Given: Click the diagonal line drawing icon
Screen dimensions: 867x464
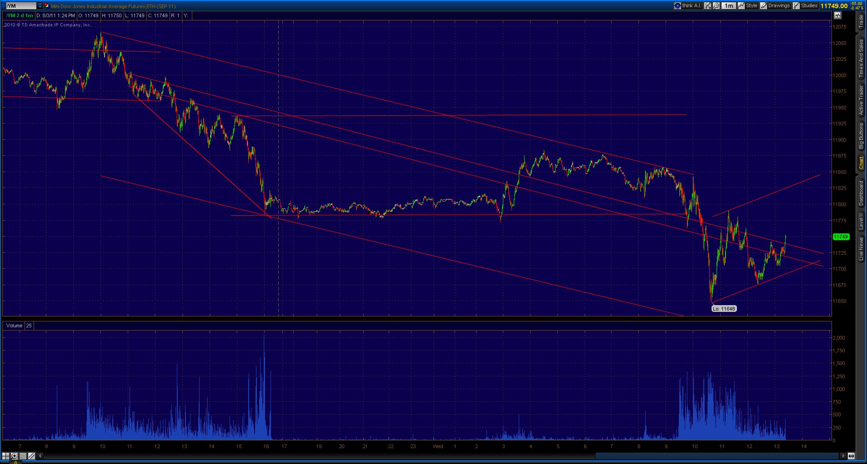Looking at the screenshot, I should (x=31, y=456).
